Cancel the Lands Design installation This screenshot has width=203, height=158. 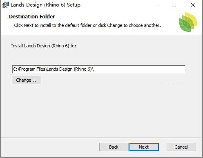click(x=181, y=147)
